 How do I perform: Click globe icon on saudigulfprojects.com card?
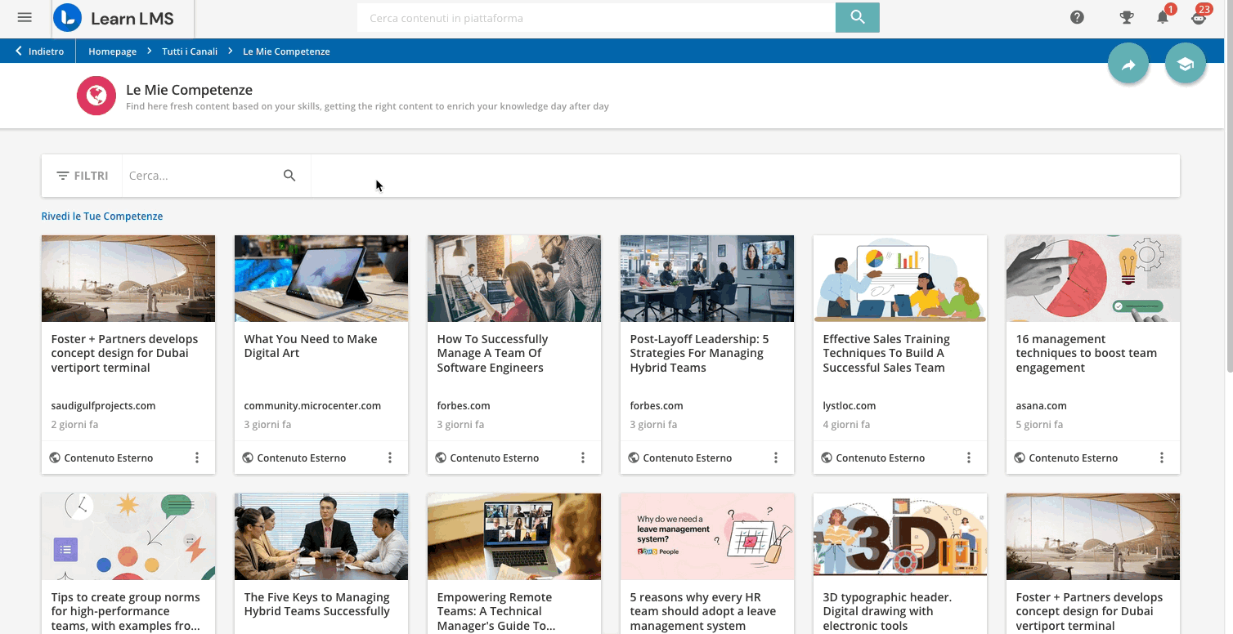click(x=55, y=458)
